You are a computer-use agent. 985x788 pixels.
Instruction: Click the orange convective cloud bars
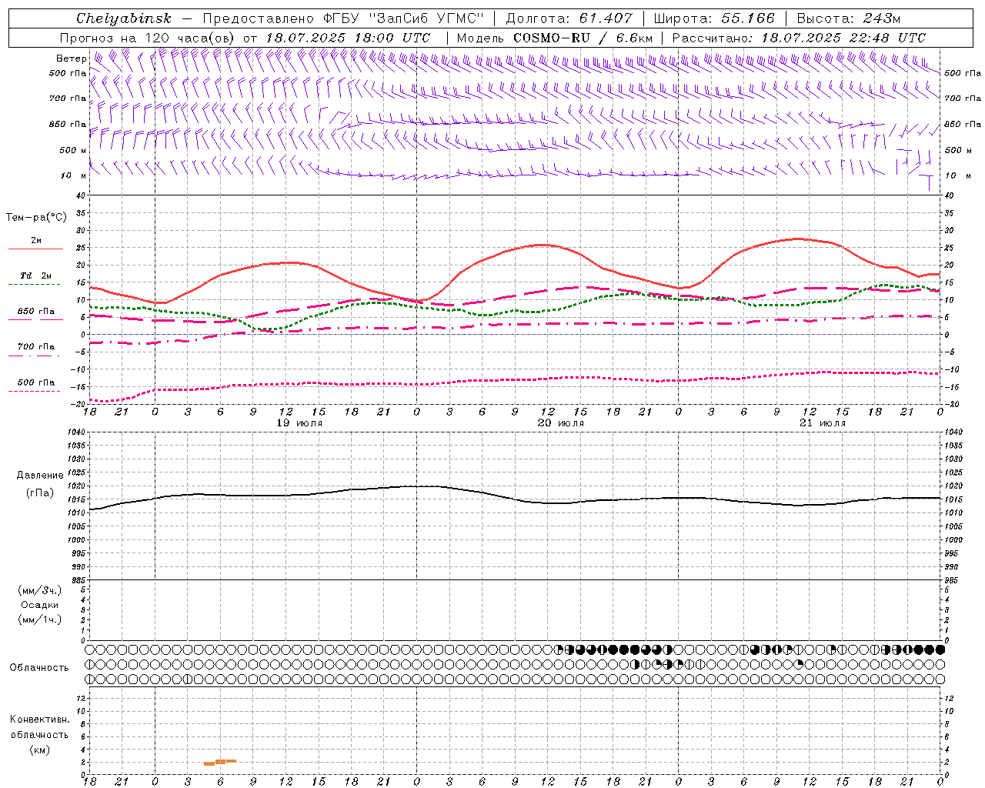pyautogui.click(x=220, y=762)
